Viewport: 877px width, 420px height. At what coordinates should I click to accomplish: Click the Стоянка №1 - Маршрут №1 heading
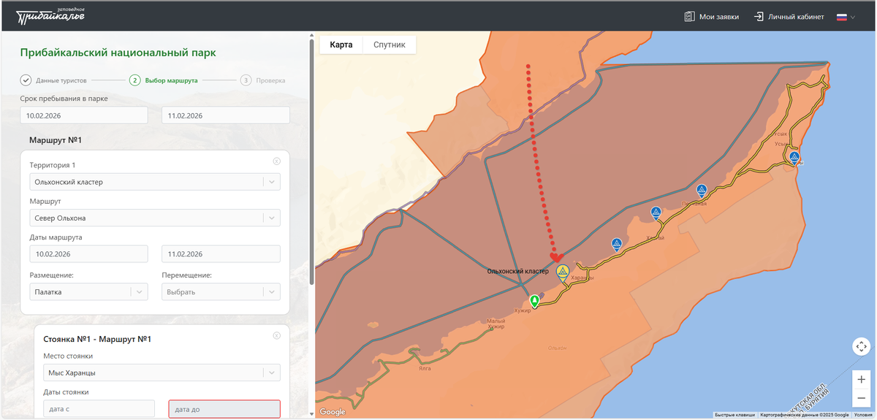click(97, 339)
